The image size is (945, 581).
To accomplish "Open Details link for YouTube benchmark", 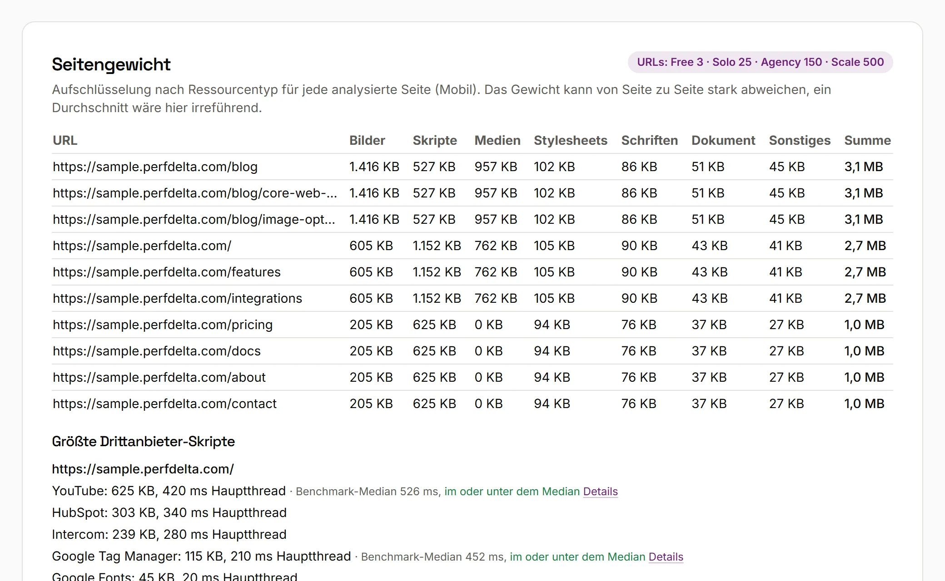I will (x=600, y=491).
